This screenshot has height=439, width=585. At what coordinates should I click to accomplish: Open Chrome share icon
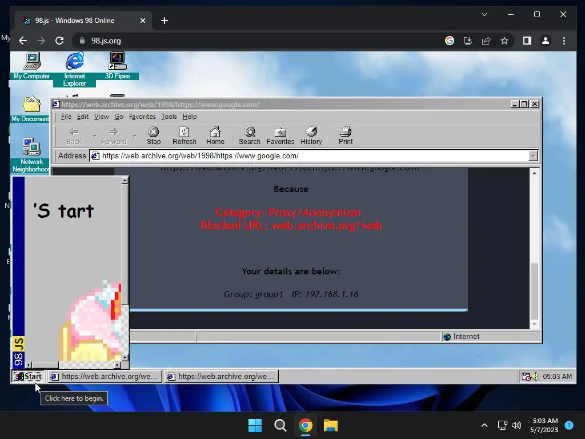coord(486,41)
